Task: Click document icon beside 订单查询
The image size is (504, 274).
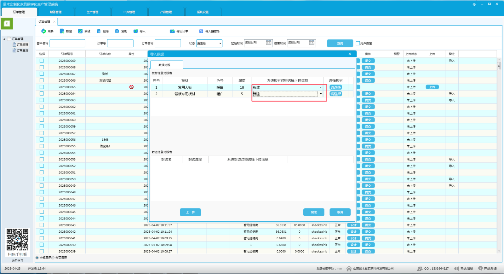Action: pyautogui.click(x=14, y=50)
